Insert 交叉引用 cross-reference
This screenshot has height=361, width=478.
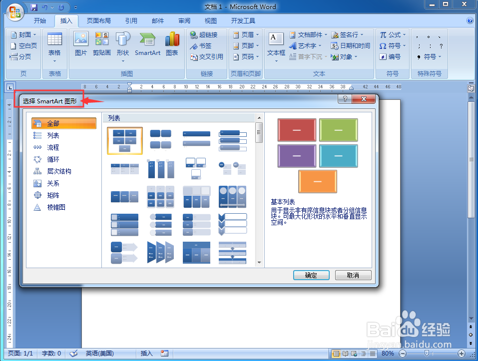click(207, 57)
